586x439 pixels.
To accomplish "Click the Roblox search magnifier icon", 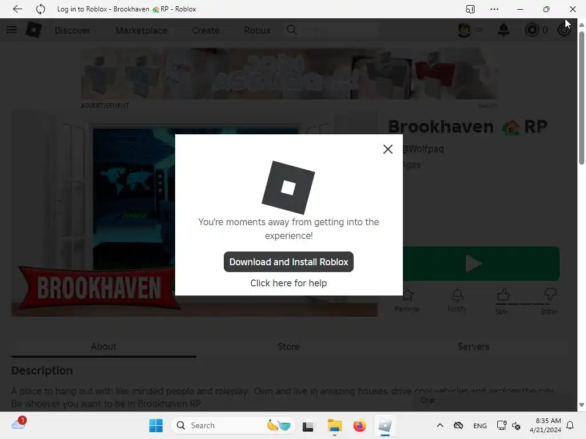I will (292, 30).
